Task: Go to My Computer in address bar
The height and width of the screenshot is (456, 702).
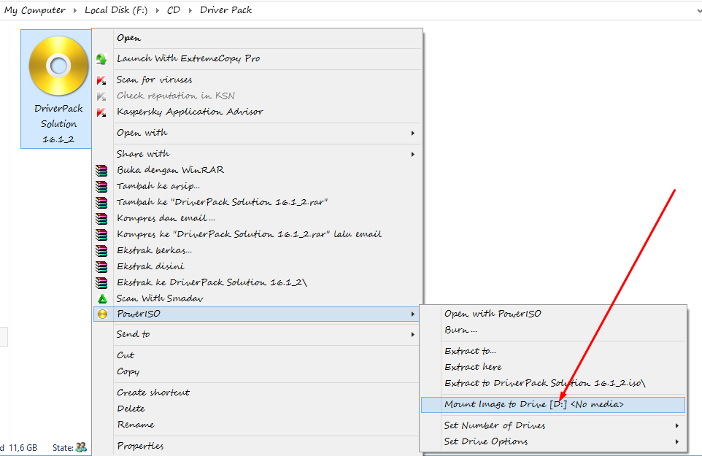Action: click(x=34, y=9)
